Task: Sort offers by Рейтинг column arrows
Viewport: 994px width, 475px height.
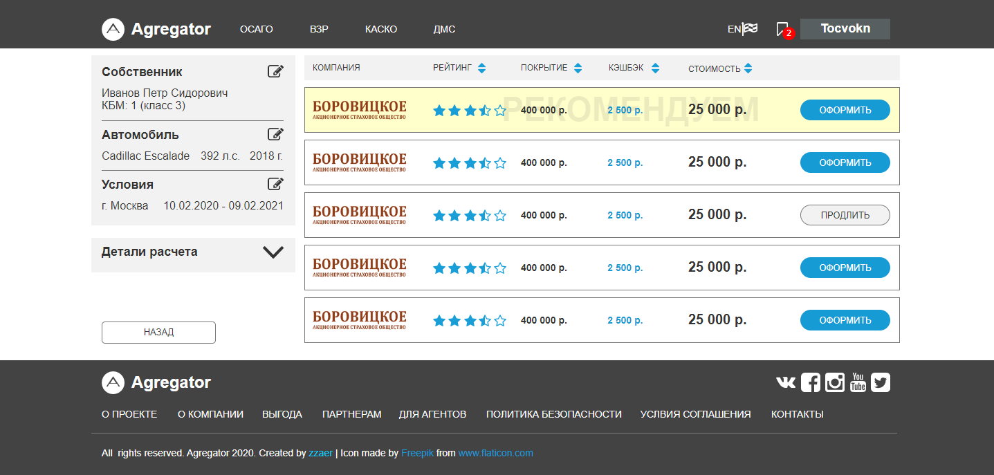Action: [x=481, y=68]
